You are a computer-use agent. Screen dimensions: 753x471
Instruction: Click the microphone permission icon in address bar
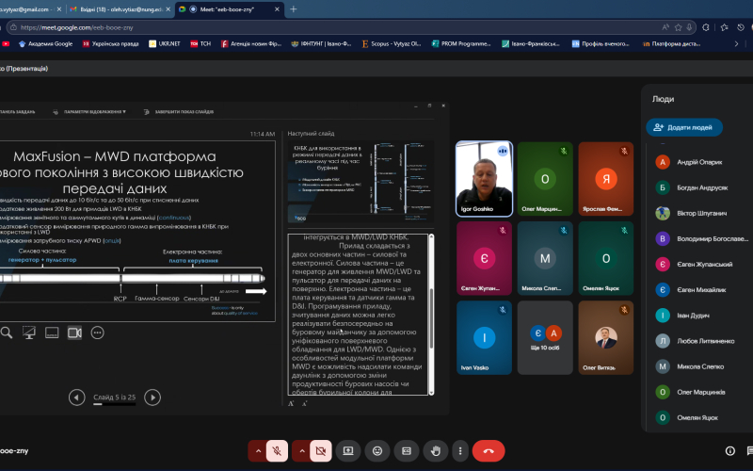click(689, 27)
